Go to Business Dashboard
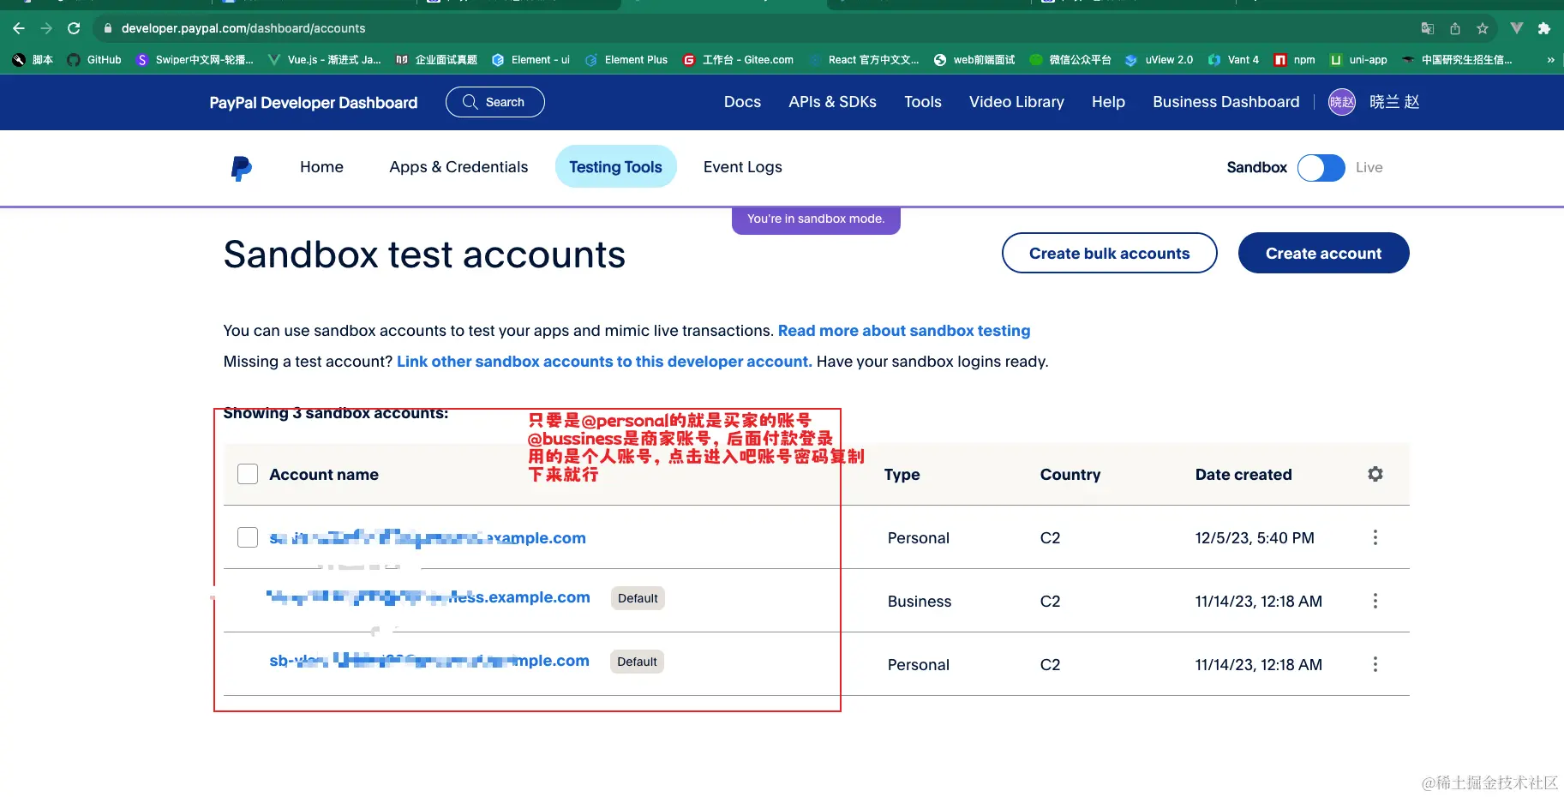 (1226, 102)
